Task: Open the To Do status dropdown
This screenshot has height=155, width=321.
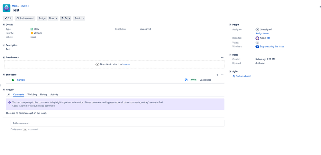Action: tap(66, 18)
